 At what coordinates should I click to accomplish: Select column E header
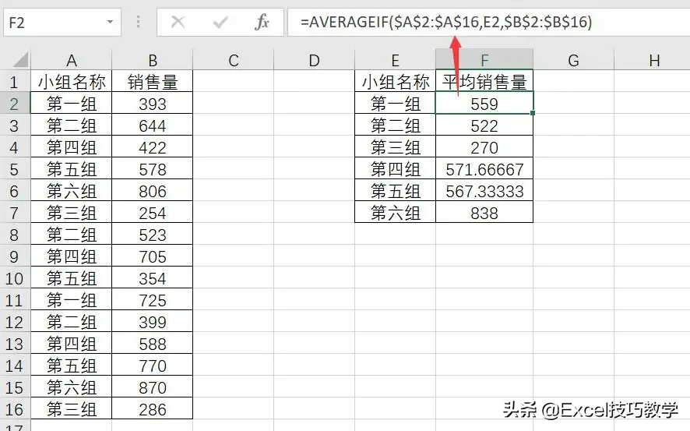[395, 60]
